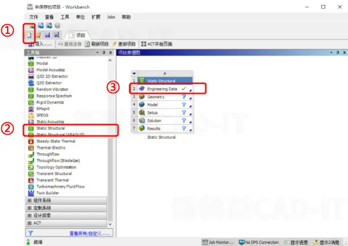Select Rigid Dynamics system icon

point(31,103)
